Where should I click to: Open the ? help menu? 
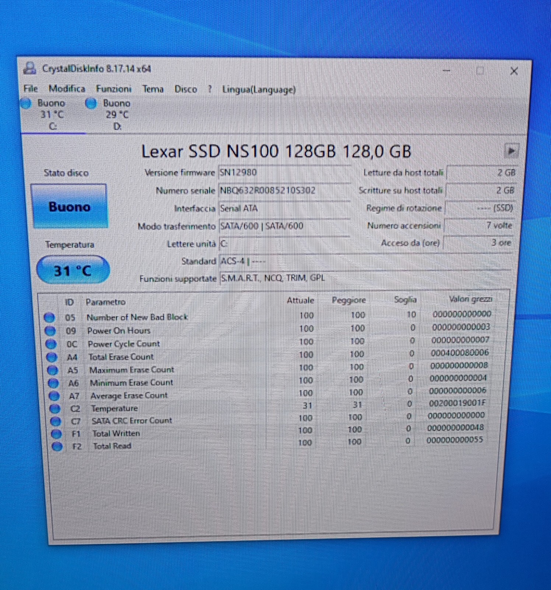pyautogui.click(x=210, y=89)
